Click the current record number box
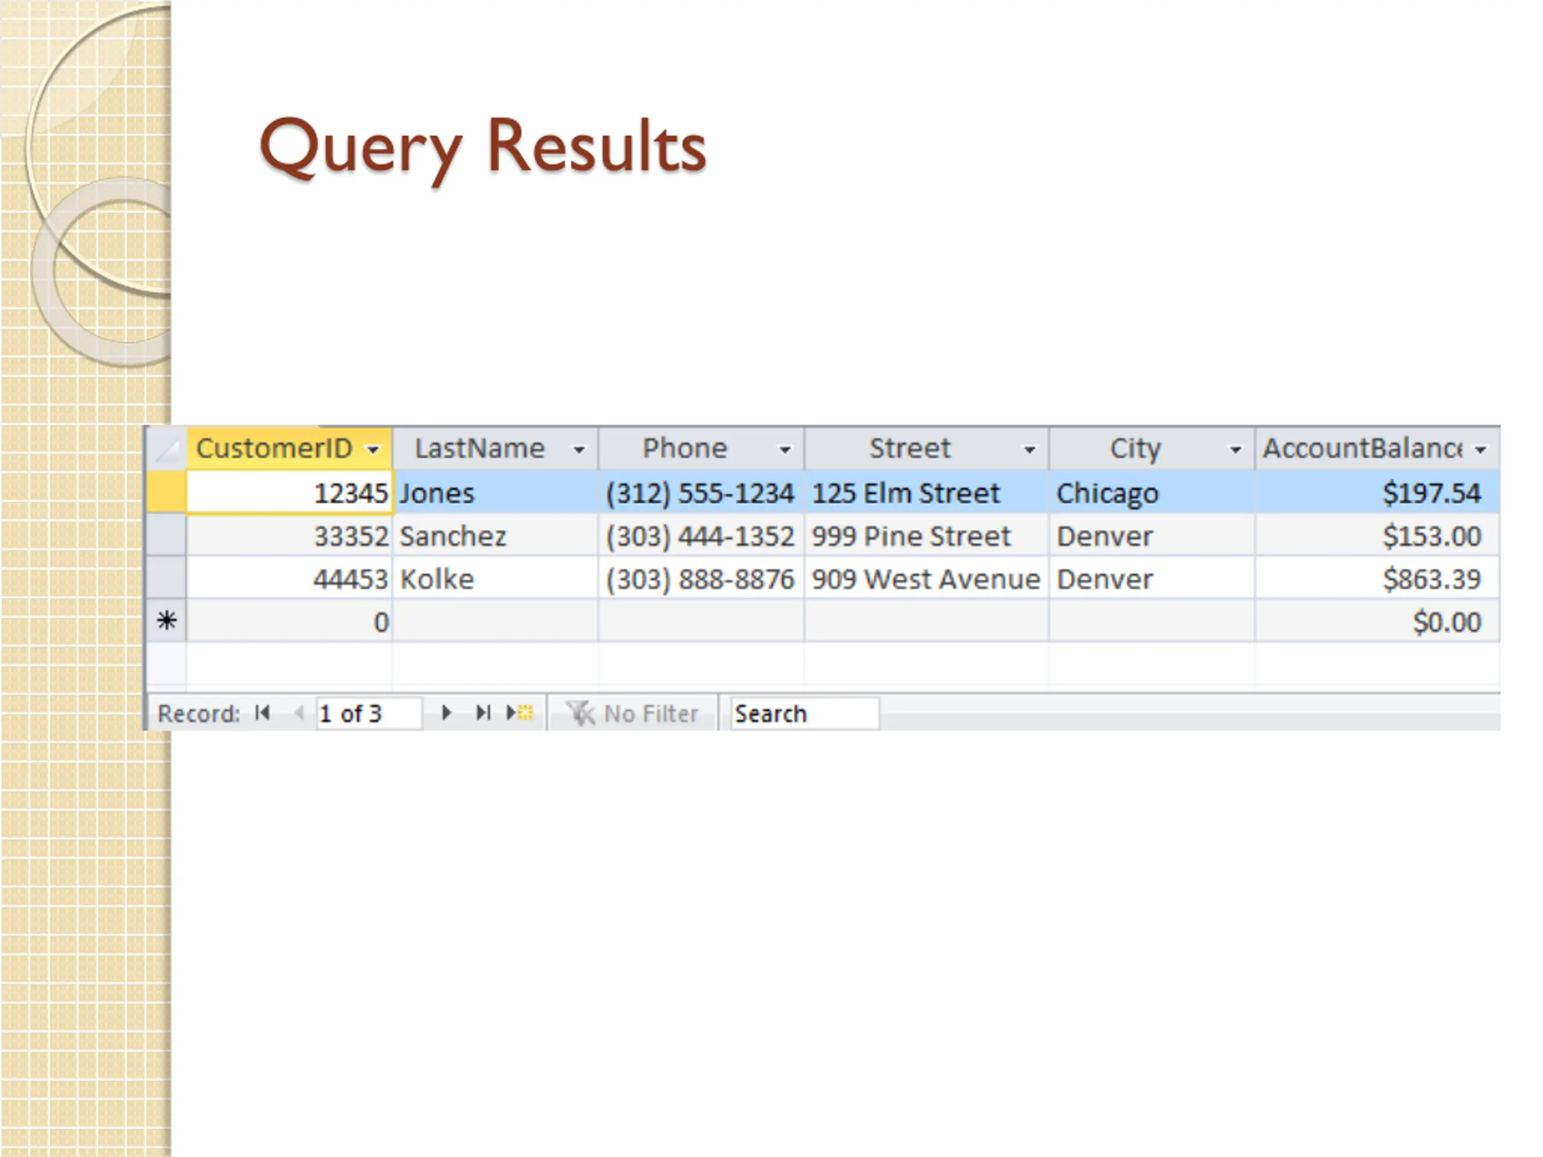Viewport: 1543px width, 1157px height. 369,713
